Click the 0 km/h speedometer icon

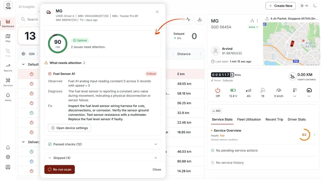(x=279, y=90)
